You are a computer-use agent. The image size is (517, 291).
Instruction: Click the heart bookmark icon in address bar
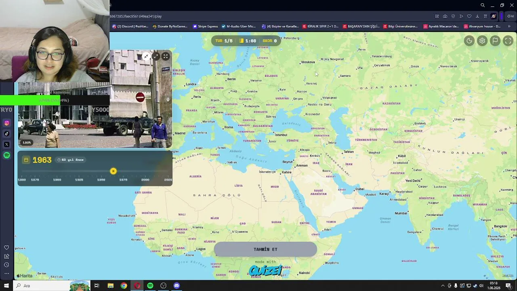[469, 16]
